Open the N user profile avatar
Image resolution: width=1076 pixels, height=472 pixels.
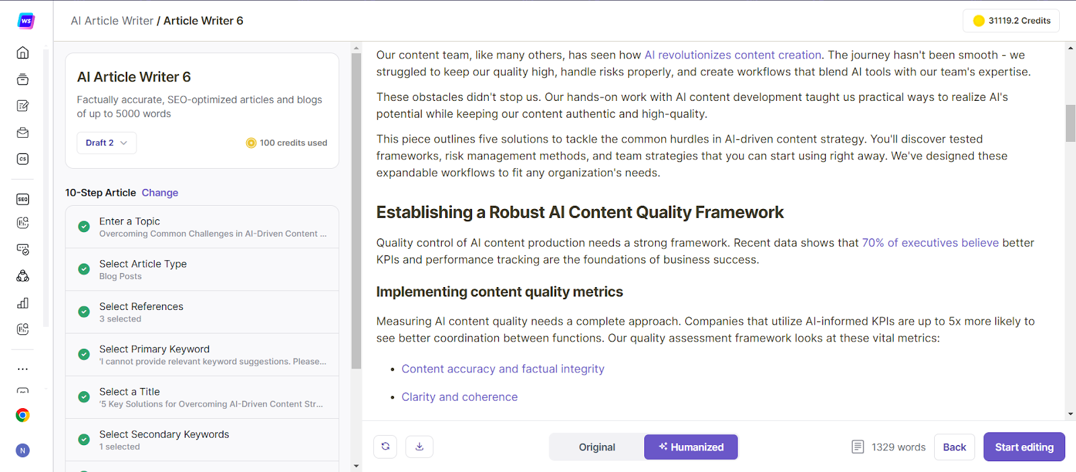[x=23, y=450]
